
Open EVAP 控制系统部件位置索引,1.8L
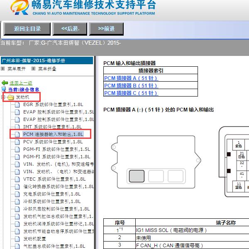click(x=59, y=119)
